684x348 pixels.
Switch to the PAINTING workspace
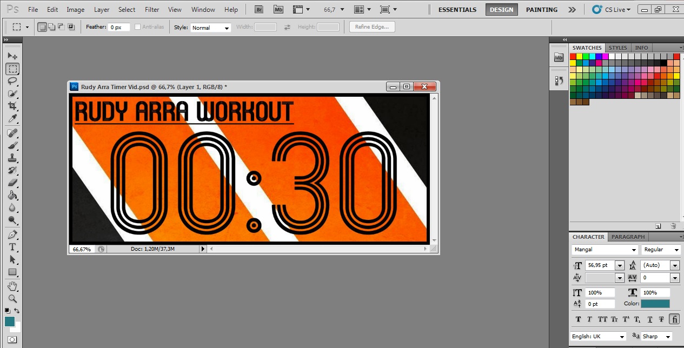pos(541,9)
